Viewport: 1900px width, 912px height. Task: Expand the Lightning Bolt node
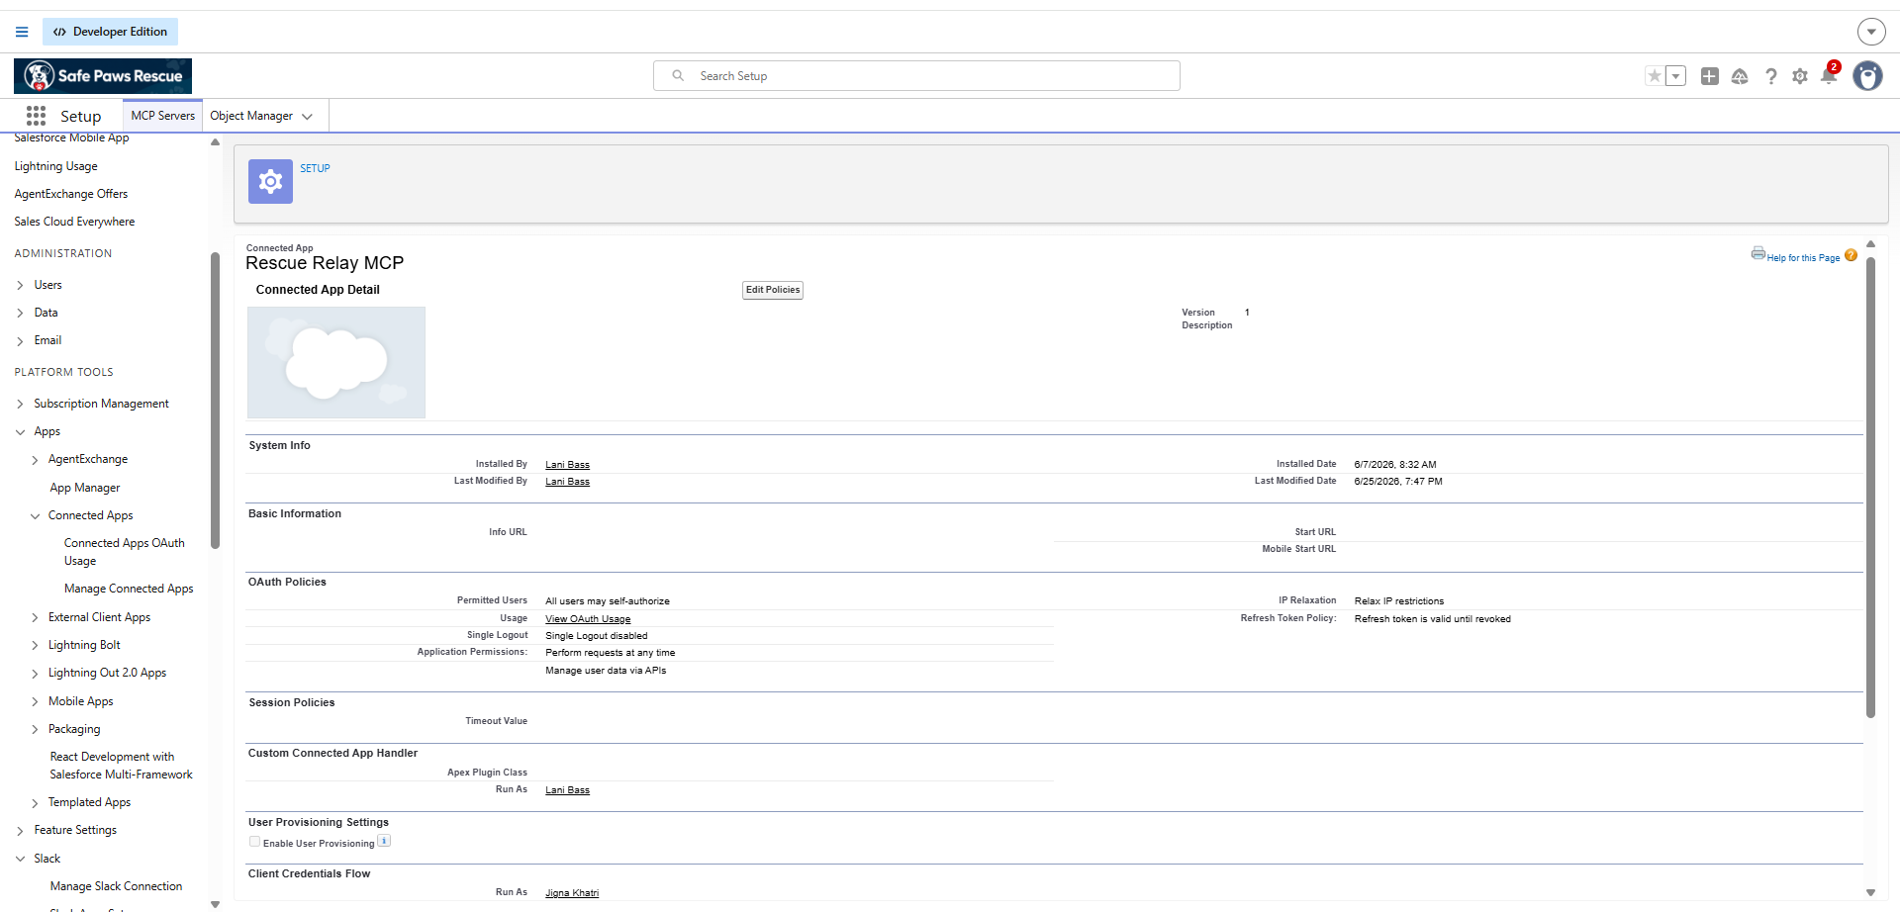pyautogui.click(x=36, y=646)
